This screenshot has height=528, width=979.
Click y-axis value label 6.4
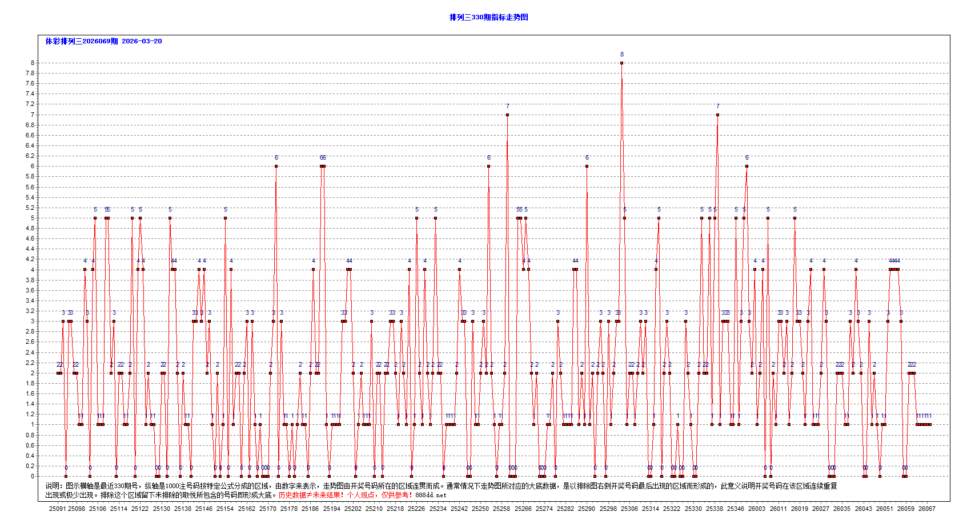point(30,145)
